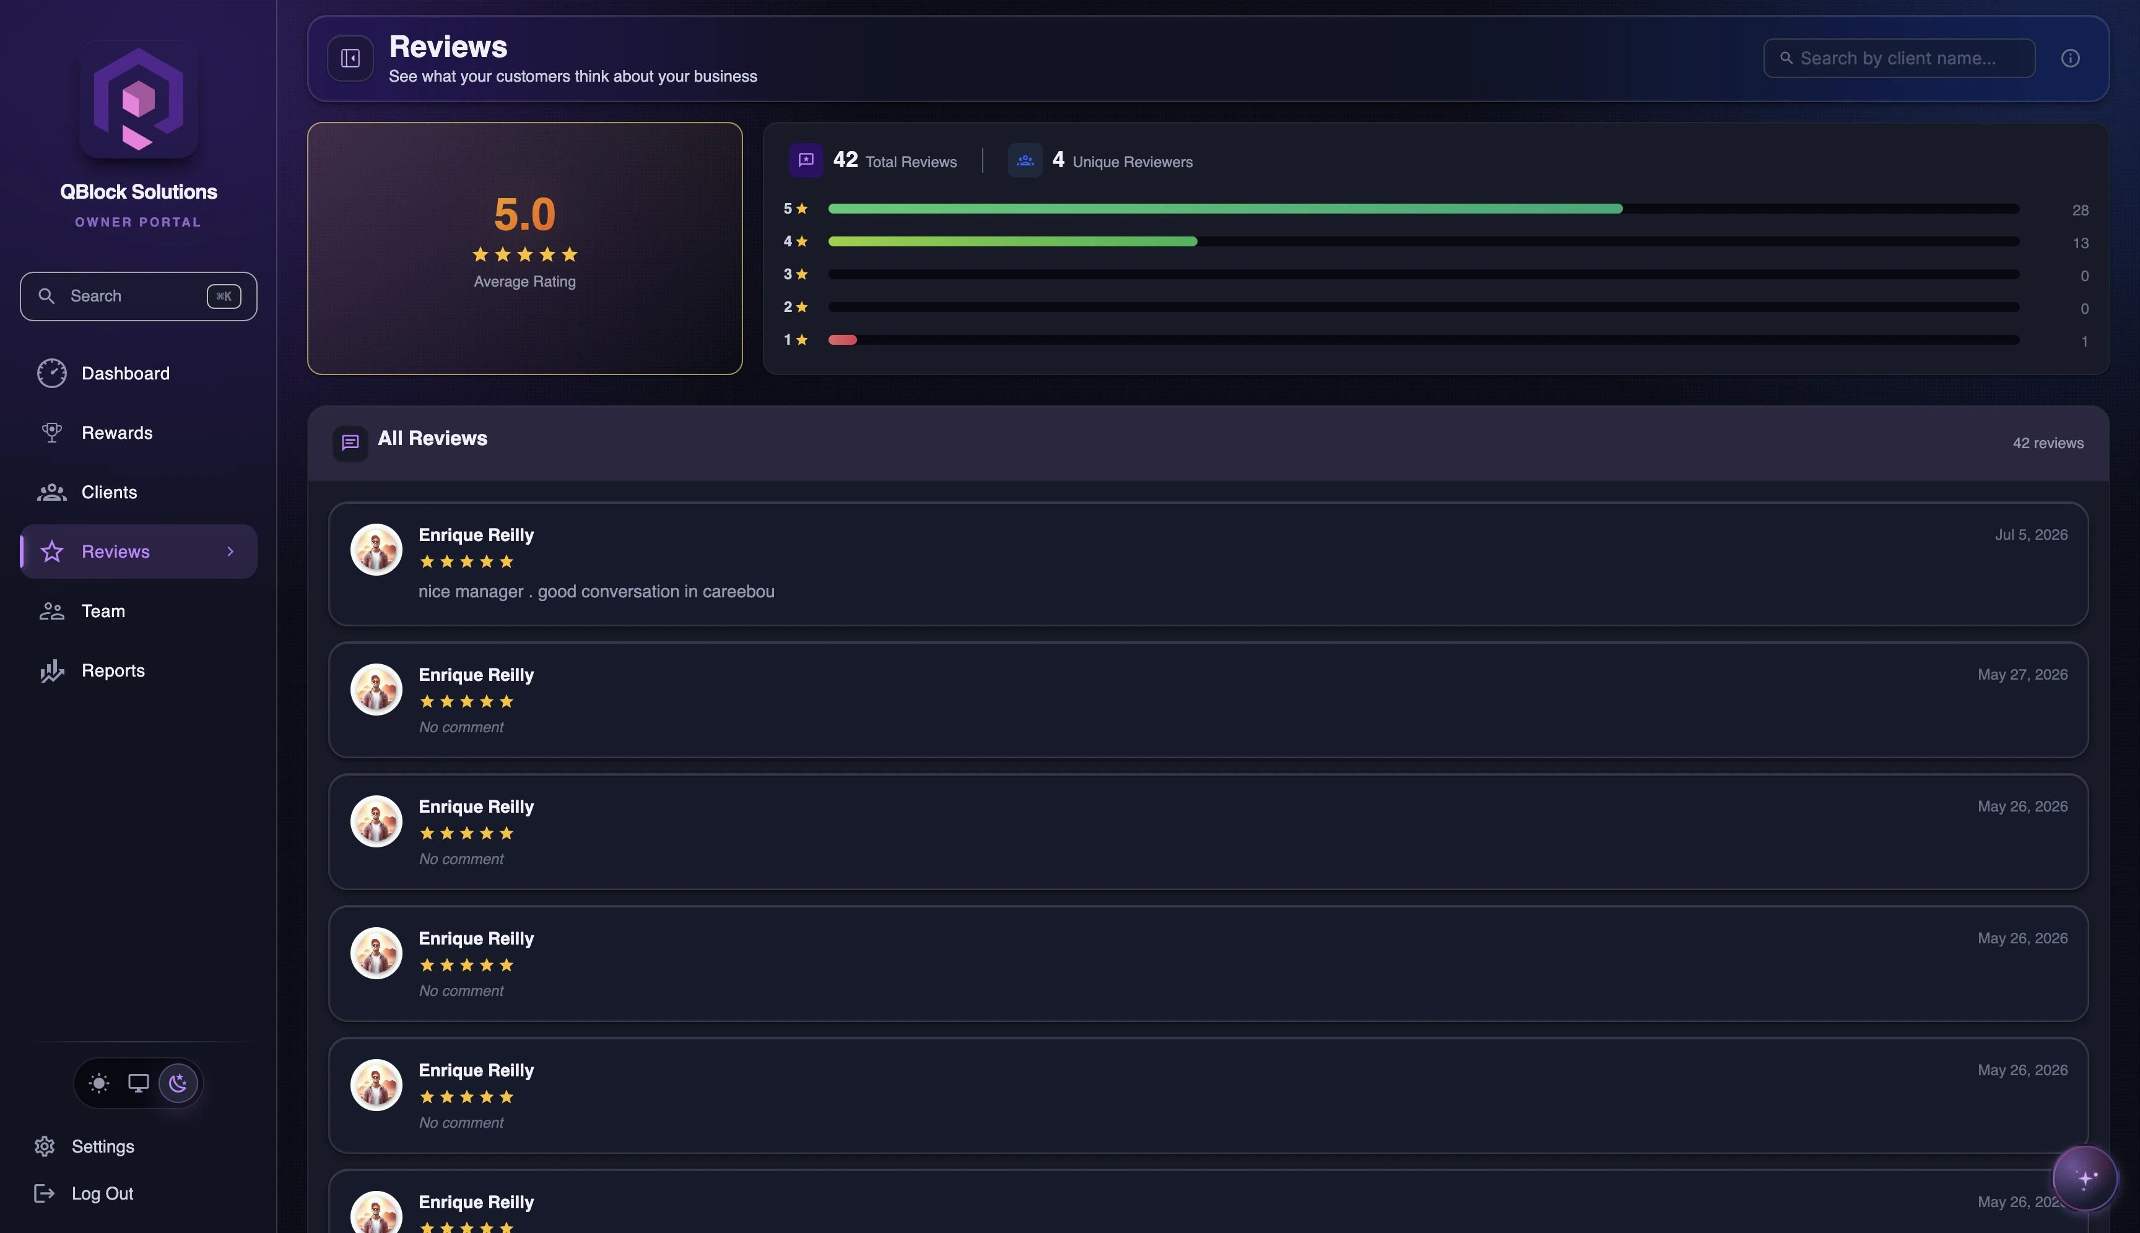
Task: Click the Reviews page title
Action: click(448, 46)
